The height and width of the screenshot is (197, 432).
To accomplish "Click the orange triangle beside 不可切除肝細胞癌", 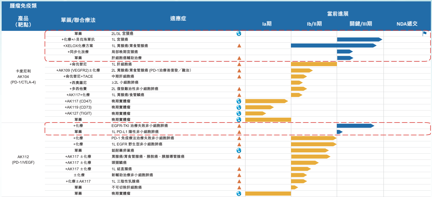I will point(239,187).
